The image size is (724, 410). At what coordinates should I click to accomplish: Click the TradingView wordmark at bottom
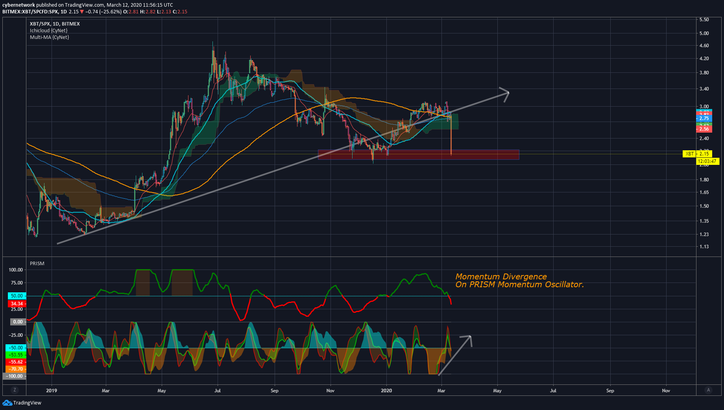tap(27, 403)
